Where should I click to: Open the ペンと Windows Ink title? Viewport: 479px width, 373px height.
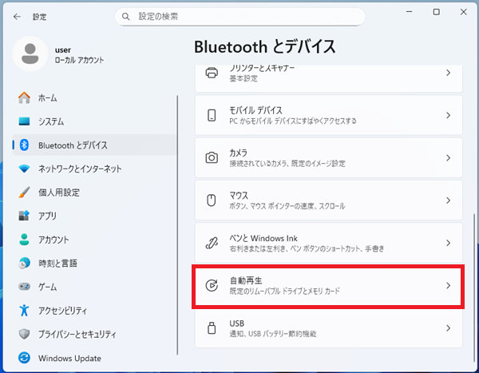point(263,238)
